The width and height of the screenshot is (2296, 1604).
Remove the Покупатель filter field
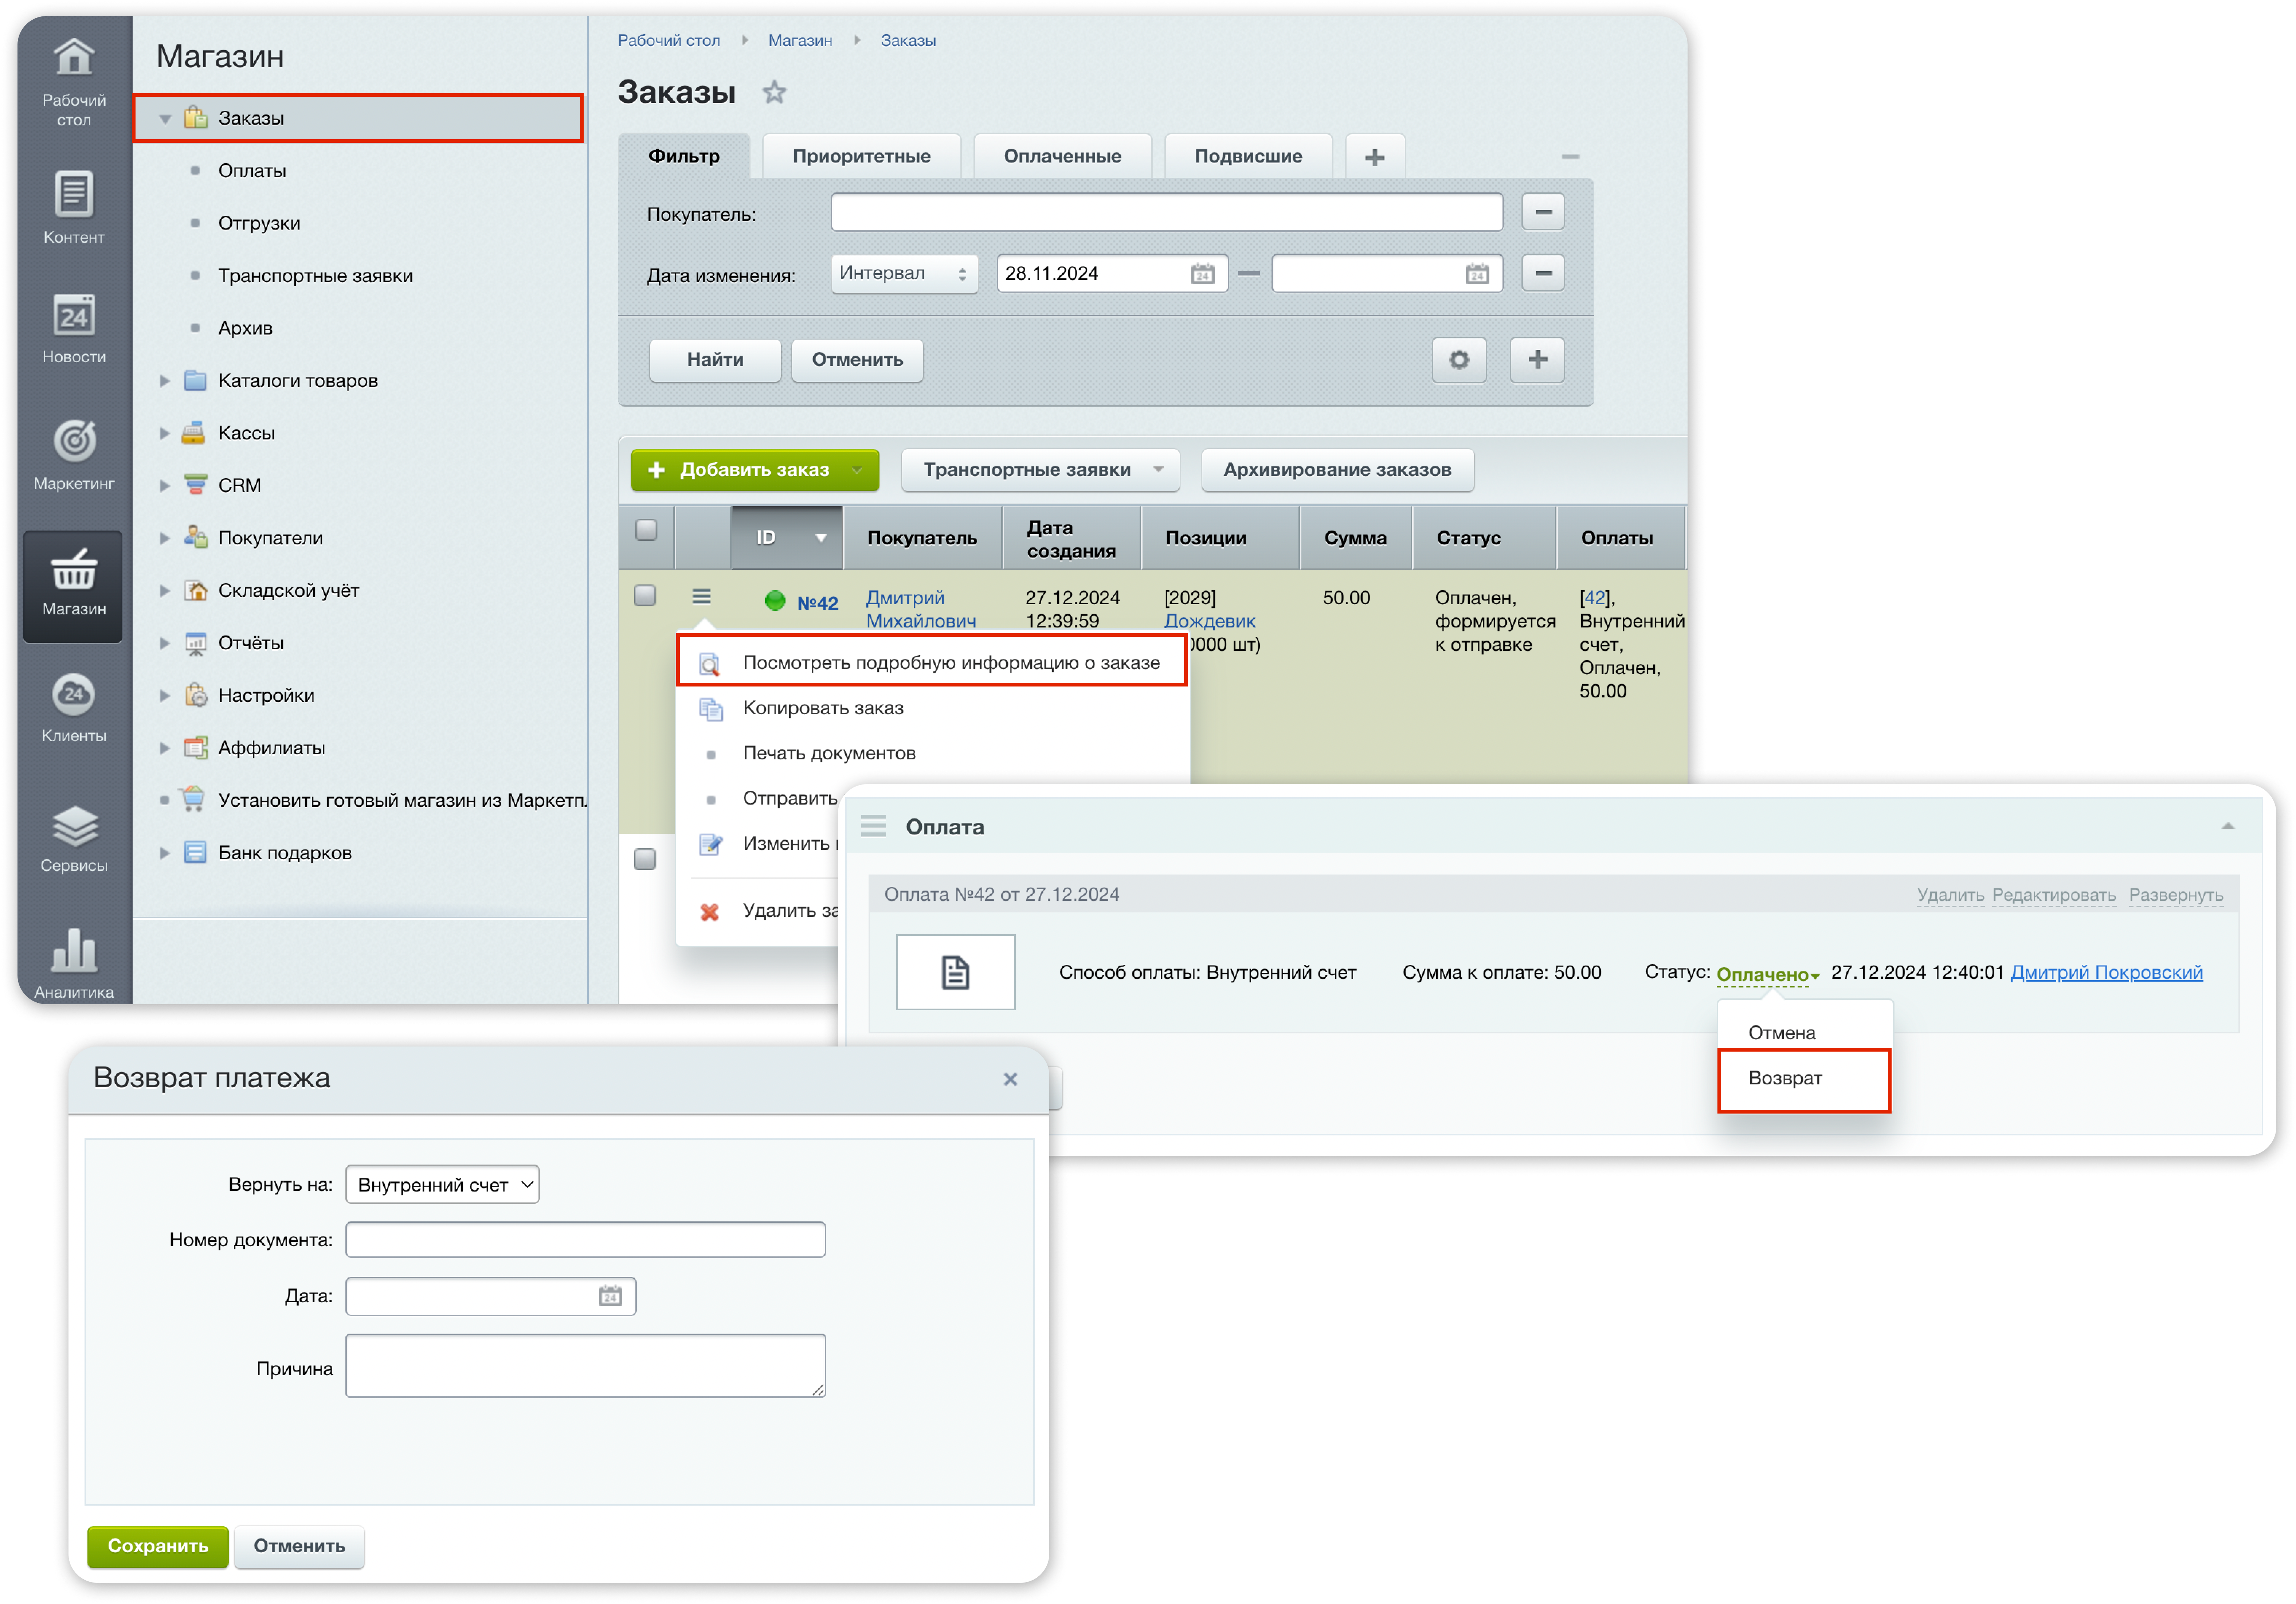pos(1543,212)
